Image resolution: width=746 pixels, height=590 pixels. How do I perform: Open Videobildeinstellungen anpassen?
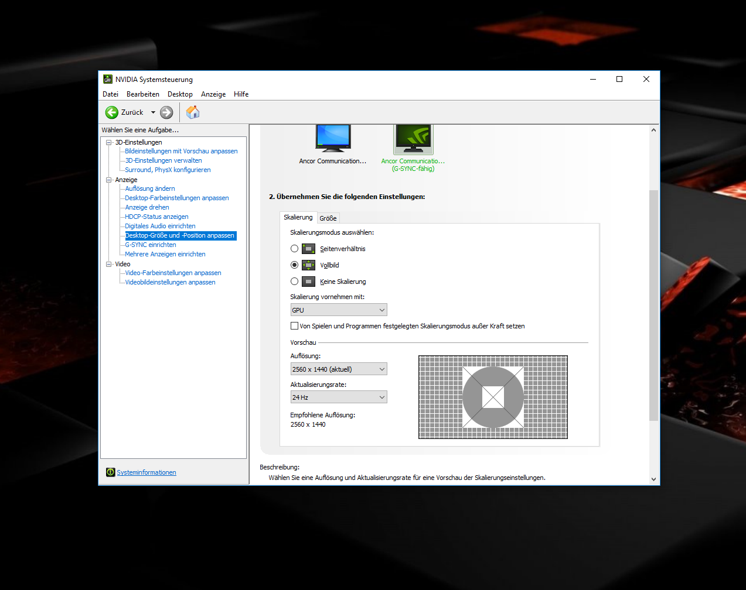point(170,282)
